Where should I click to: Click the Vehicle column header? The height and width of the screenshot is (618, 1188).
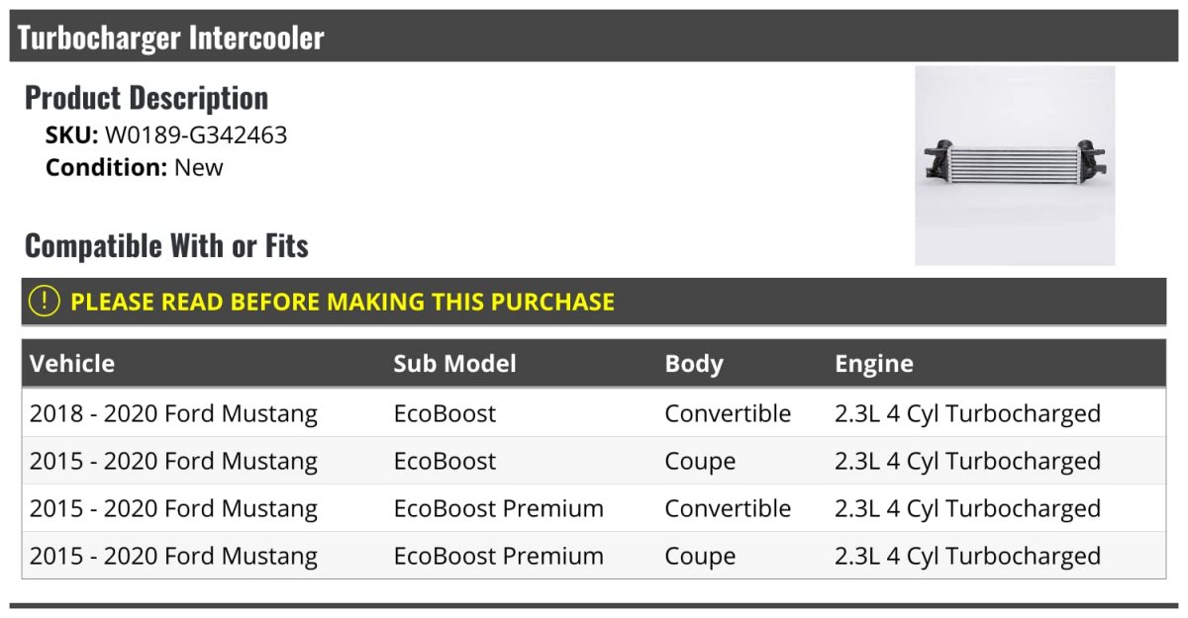(72, 364)
